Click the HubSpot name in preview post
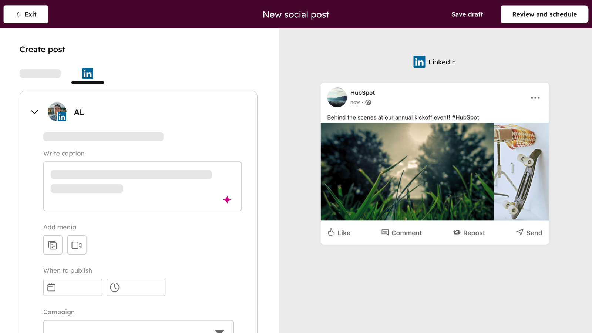Image resolution: width=592 pixels, height=333 pixels. pyautogui.click(x=363, y=93)
